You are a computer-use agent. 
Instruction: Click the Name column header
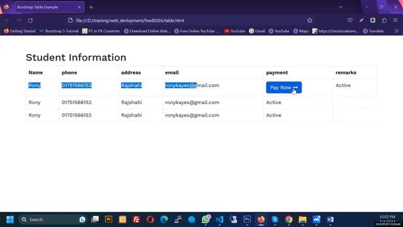(x=36, y=73)
